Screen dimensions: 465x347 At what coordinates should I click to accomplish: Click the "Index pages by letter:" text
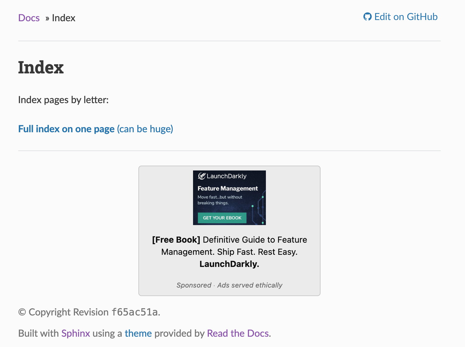(x=63, y=100)
